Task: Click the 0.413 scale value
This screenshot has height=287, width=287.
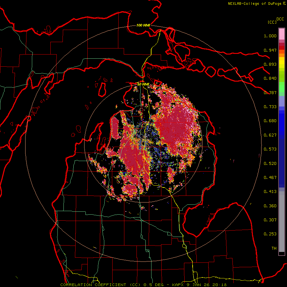Action: pos(270,192)
